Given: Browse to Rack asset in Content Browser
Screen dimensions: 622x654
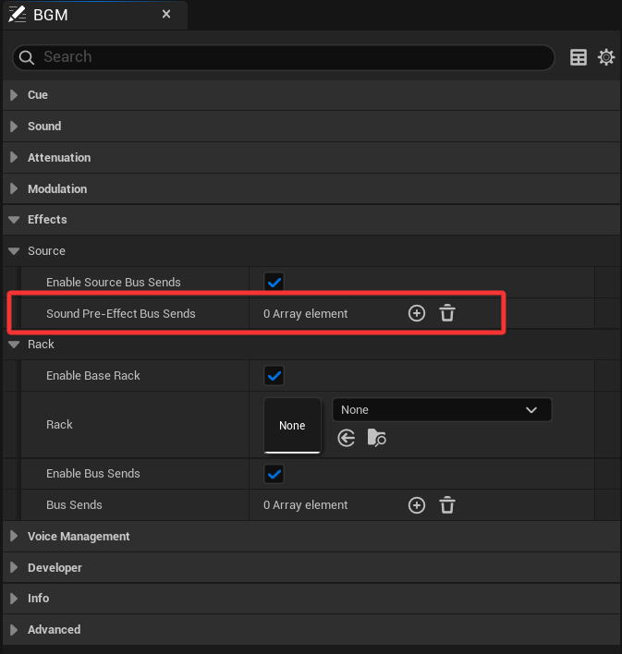Looking at the screenshot, I should [376, 438].
